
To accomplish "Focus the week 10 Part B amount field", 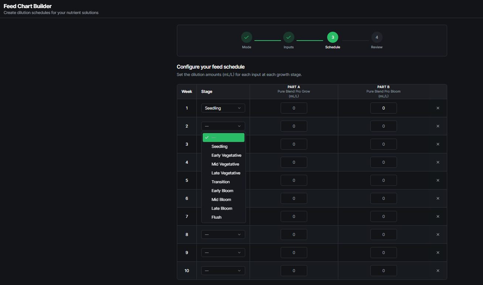I will click(x=384, y=271).
